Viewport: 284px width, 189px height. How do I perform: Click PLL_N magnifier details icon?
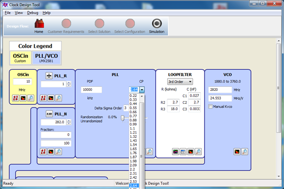58,151
